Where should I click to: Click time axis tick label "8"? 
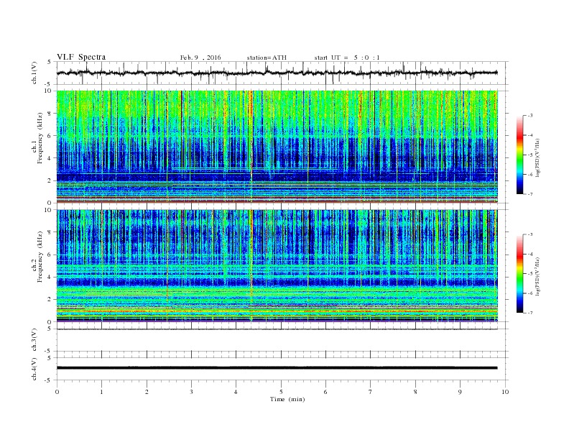415,392
